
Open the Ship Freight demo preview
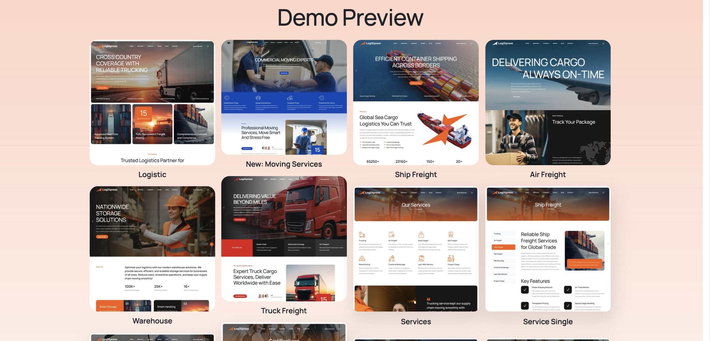pos(416,103)
